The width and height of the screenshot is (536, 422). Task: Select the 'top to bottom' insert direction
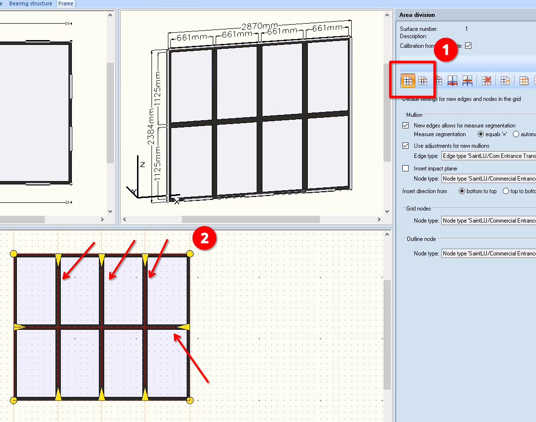coord(506,191)
